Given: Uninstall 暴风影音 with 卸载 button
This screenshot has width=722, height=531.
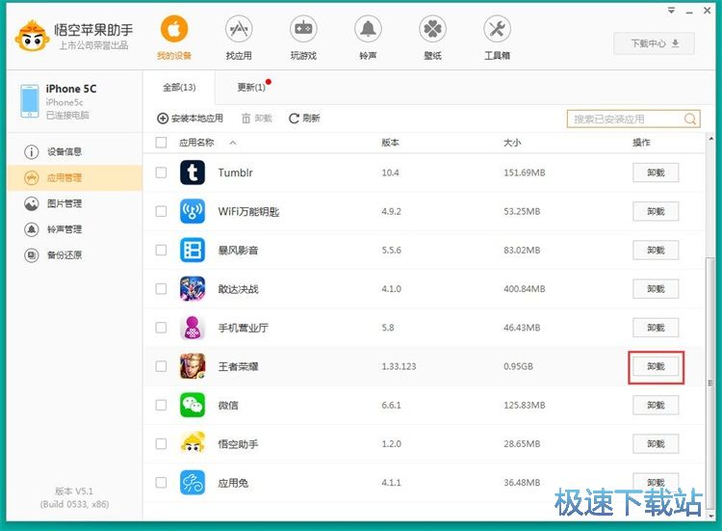Looking at the screenshot, I should (656, 251).
